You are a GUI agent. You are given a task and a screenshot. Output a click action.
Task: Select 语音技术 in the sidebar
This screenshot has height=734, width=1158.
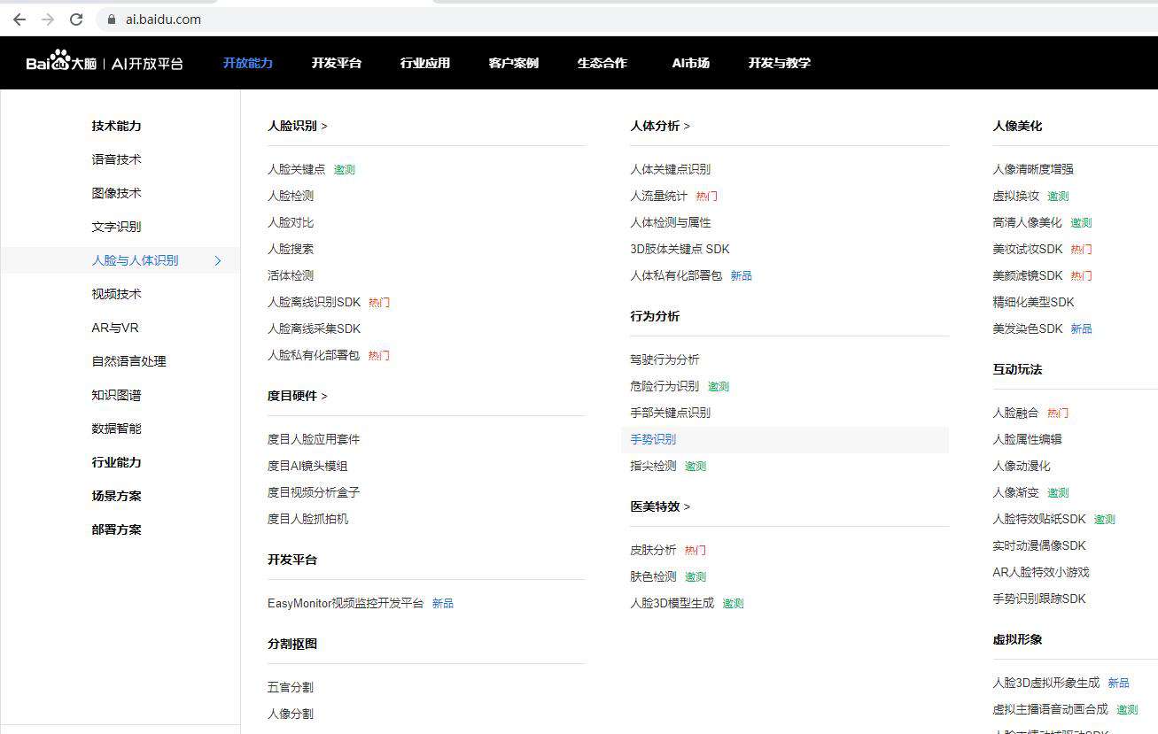point(117,159)
